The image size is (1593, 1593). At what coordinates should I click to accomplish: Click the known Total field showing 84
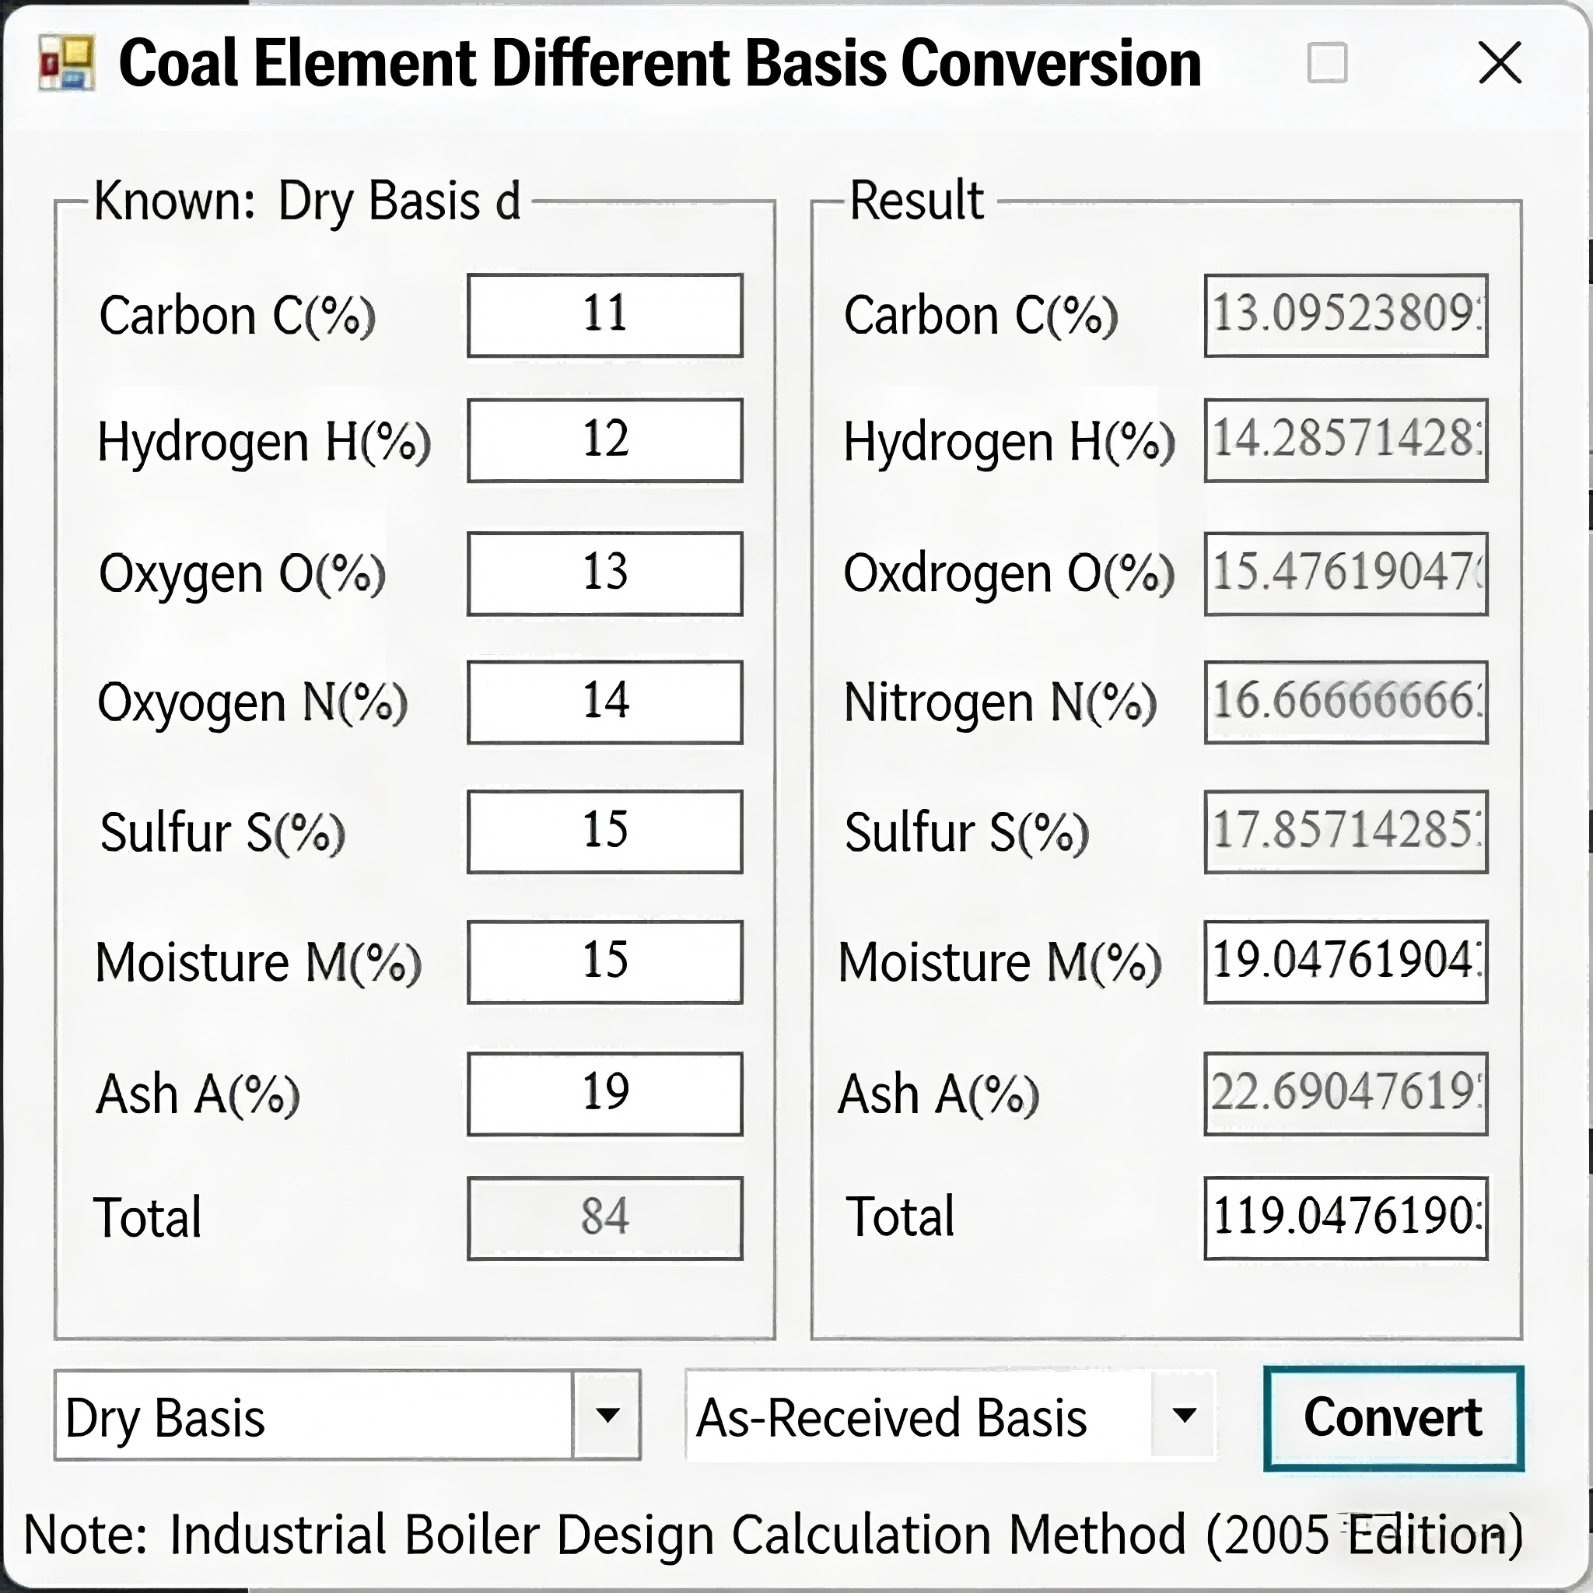coord(604,1218)
